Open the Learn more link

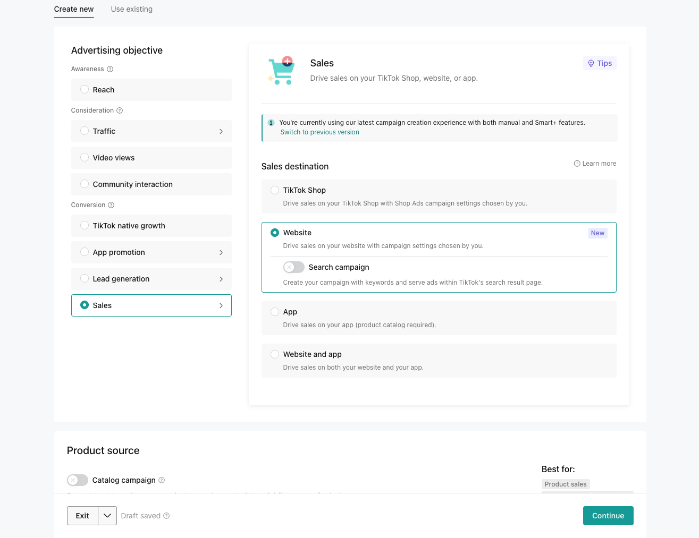(x=595, y=164)
